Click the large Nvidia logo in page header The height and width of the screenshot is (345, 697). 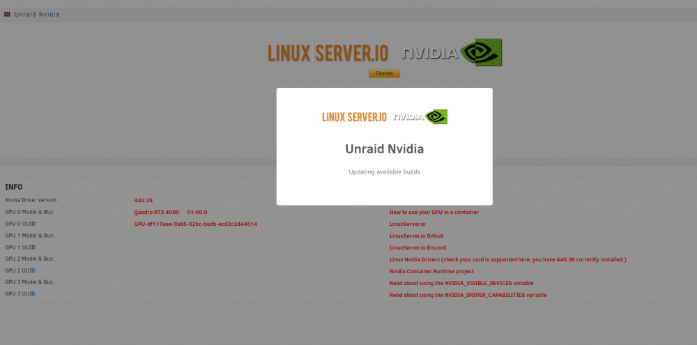(x=452, y=52)
